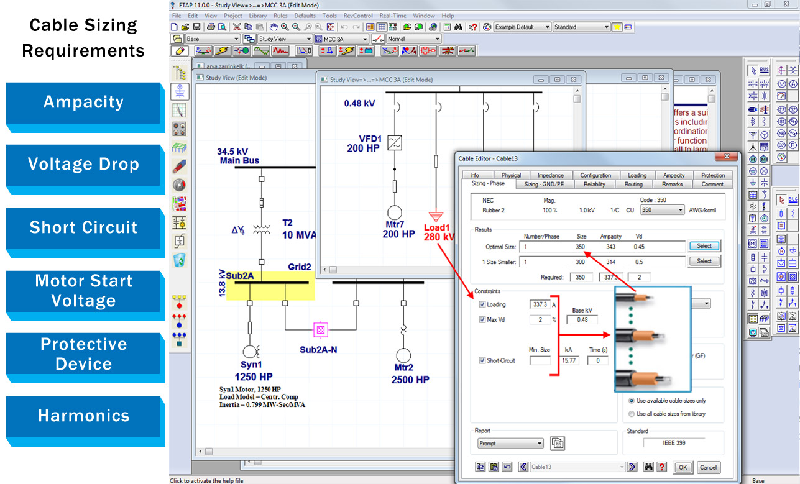This screenshot has width=800, height=484.
Task: Open the Real-Time menu
Action: point(393,16)
